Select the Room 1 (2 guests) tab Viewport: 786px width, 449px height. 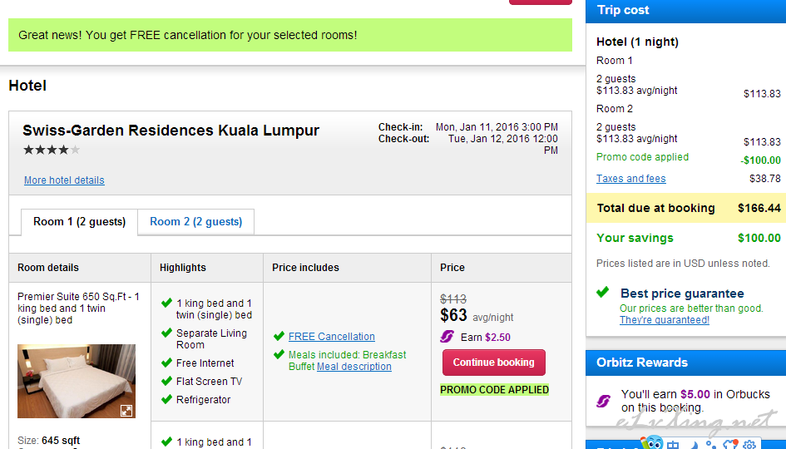[79, 221]
